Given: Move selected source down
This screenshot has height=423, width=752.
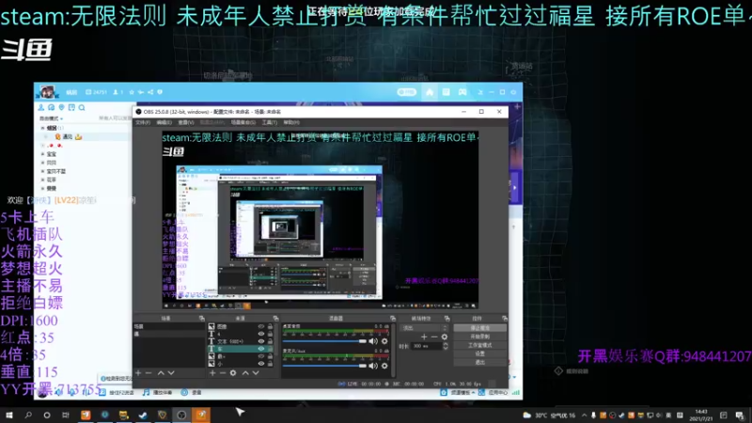Looking at the screenshot, I should pos(256,372).
